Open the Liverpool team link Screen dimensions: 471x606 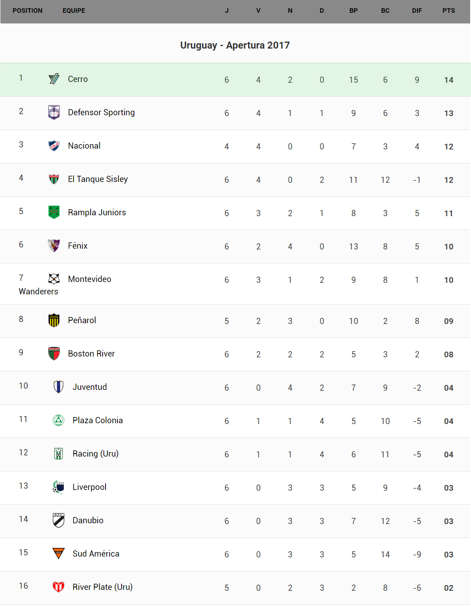pyautogui.click(x=89, y=487)
